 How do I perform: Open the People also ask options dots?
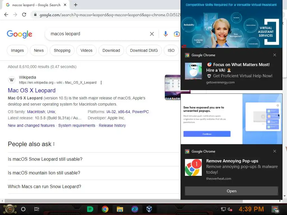point(54,144)
